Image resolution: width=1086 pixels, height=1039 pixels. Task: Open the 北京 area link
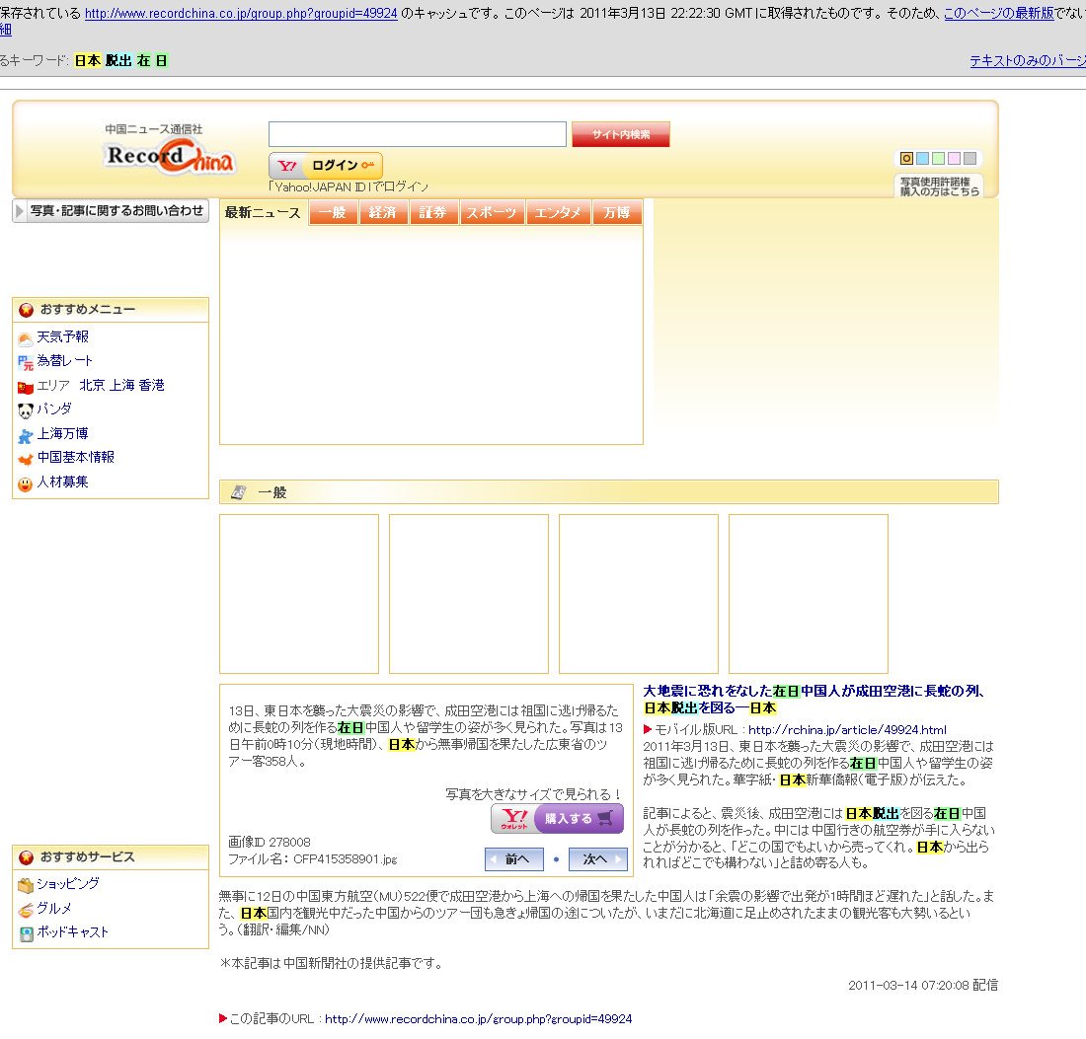point(92,385)
